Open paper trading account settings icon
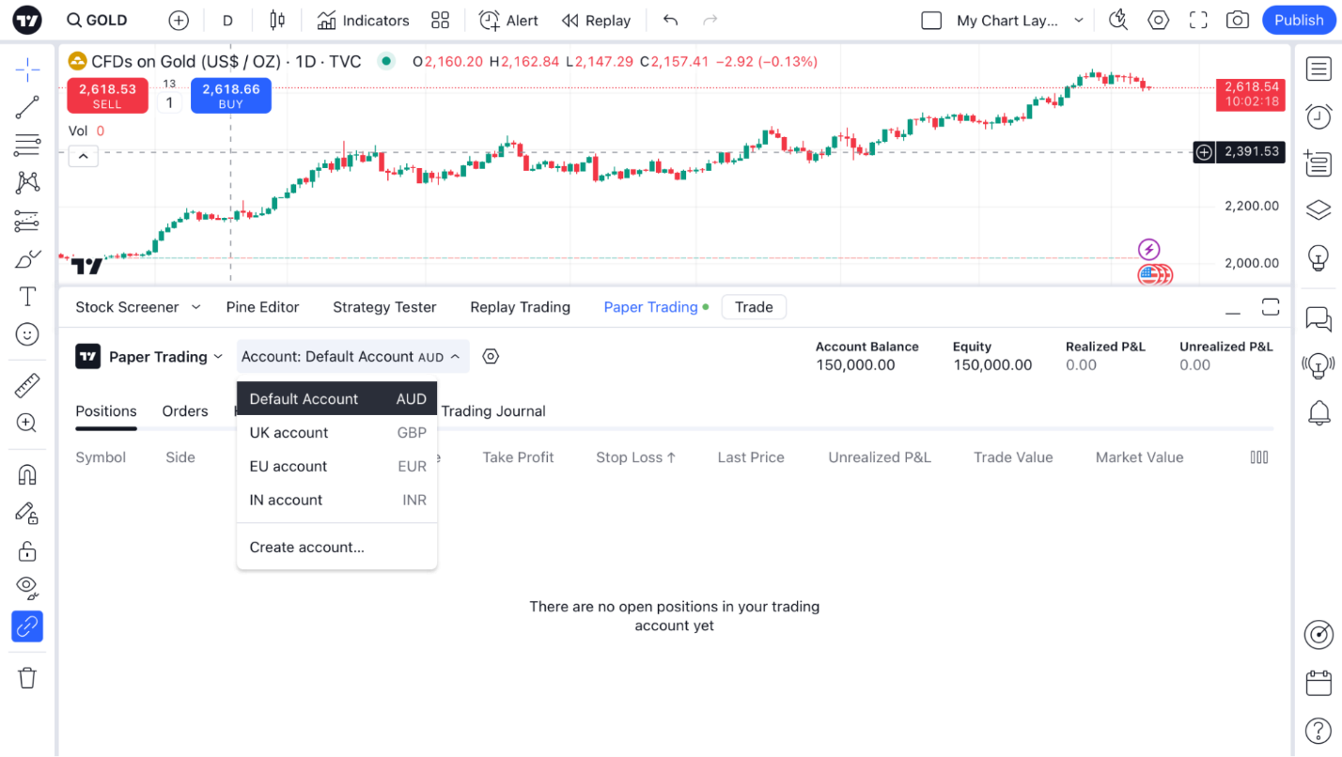1342x757 pixels. [491, 357]
